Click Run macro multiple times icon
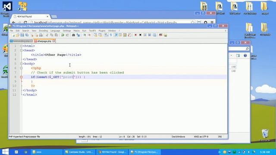Screen dimensions: 276x155 [x=150, y=35]
